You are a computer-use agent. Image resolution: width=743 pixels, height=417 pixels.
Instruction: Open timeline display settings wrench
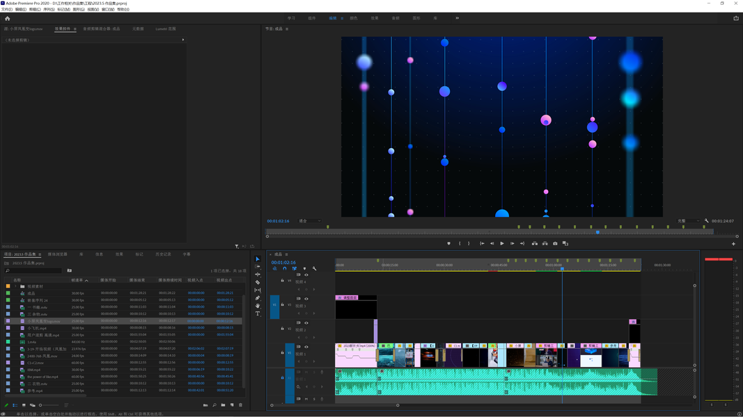(314, 268)
